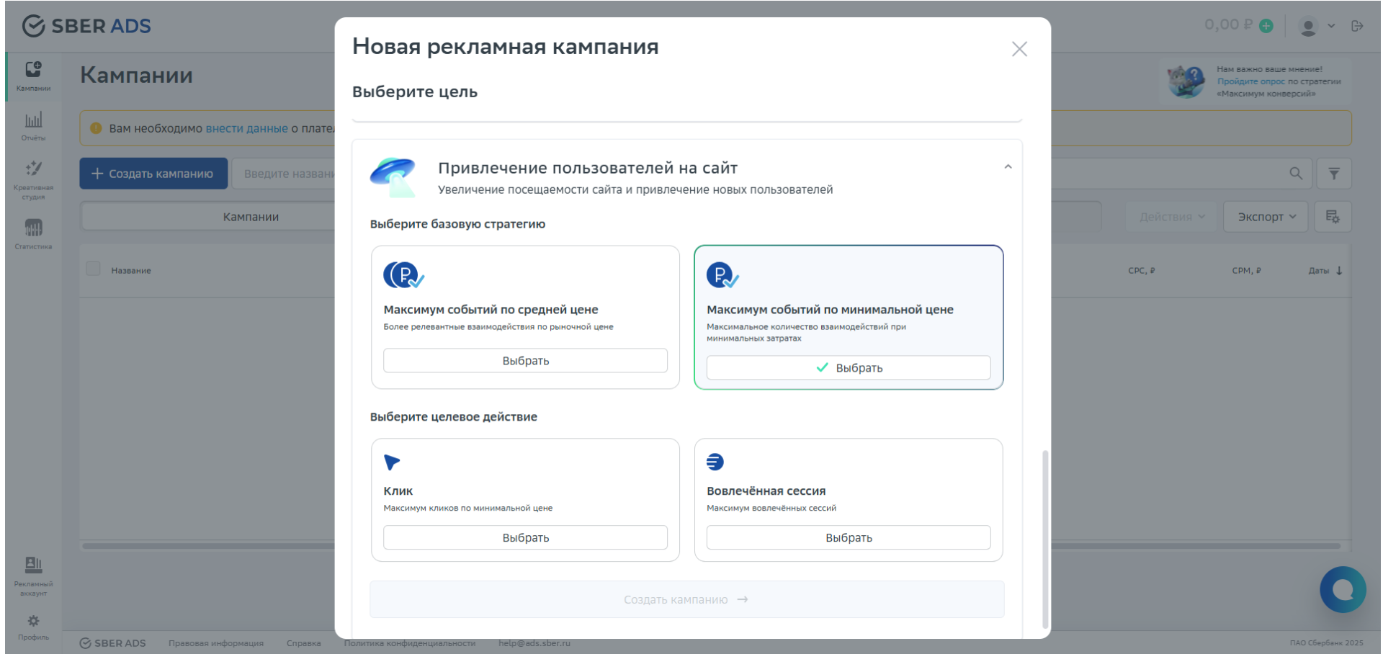Open the Статистика sidebar section
The height and width of the screenshot is (654, 1383).
click(x=32, y=232)
